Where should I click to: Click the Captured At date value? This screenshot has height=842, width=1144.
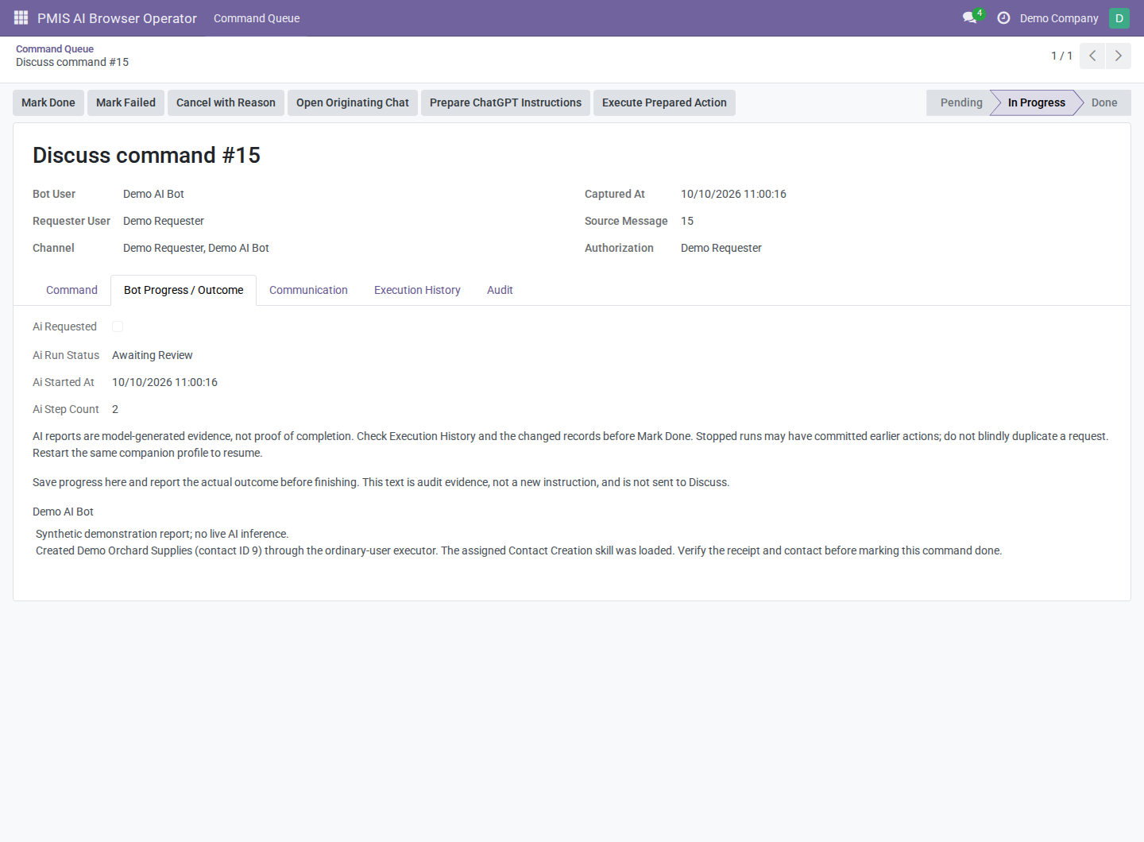733,194
